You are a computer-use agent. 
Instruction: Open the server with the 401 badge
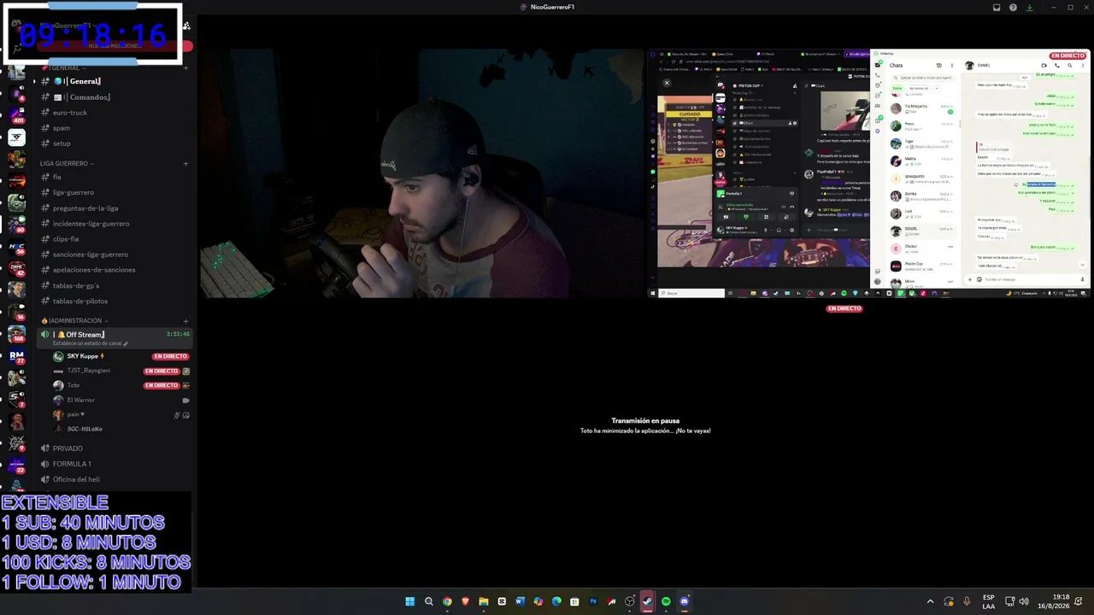point(16,114)
